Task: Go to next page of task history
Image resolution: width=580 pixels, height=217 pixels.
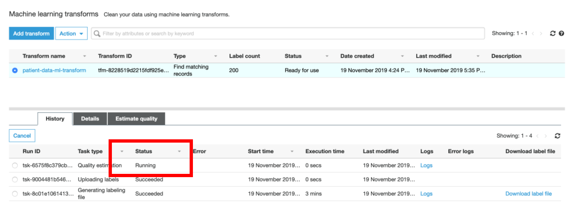Action: tap(546, 136)
